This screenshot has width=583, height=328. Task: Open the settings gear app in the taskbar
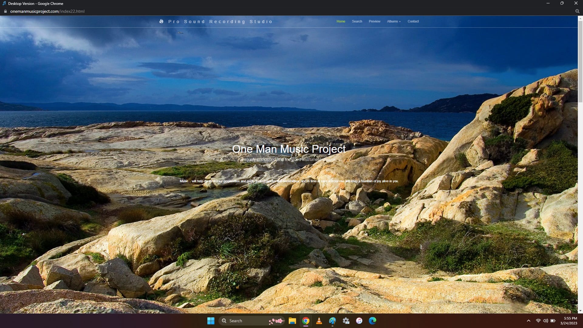pos(346,321)
